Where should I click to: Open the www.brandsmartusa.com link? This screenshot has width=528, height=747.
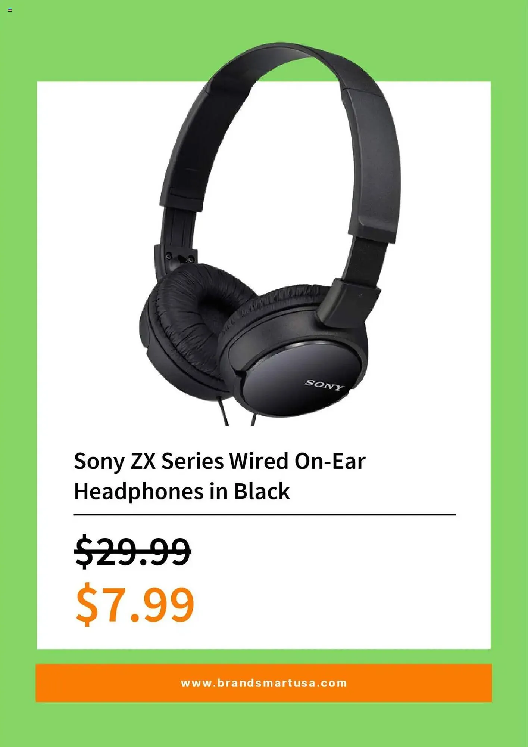click(264, 683)
